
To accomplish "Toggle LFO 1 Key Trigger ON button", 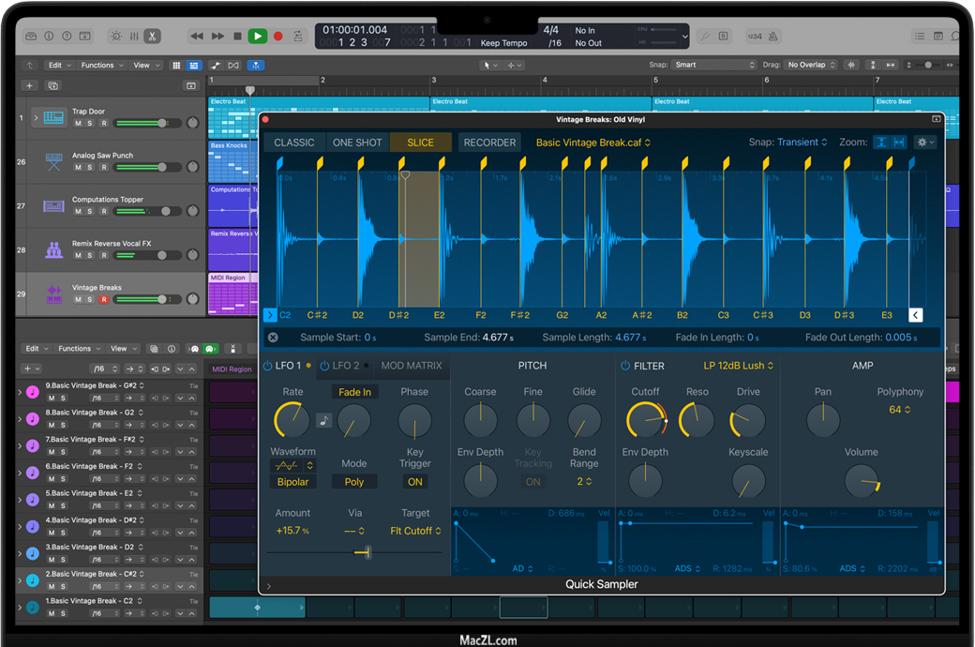I will (x=414, y=482).
